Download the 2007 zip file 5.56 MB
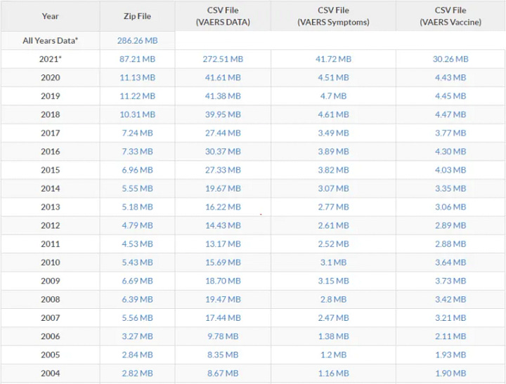Viewport: 506px width, 384px height. pyautogui.click(x=138, y=318)
